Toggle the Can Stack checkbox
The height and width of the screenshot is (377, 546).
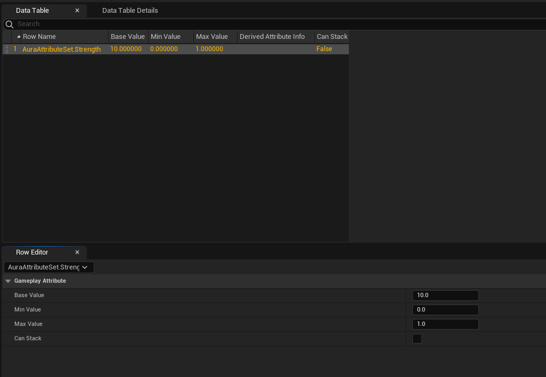[417, 338]
